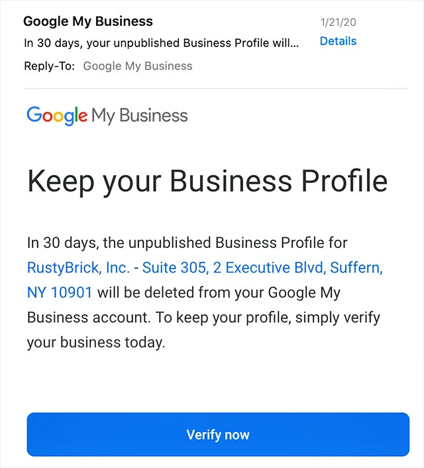The width and height of the screenshot is (424, 468).
Task: Click the word Profile in the heading
Action: tap(344, 181)
